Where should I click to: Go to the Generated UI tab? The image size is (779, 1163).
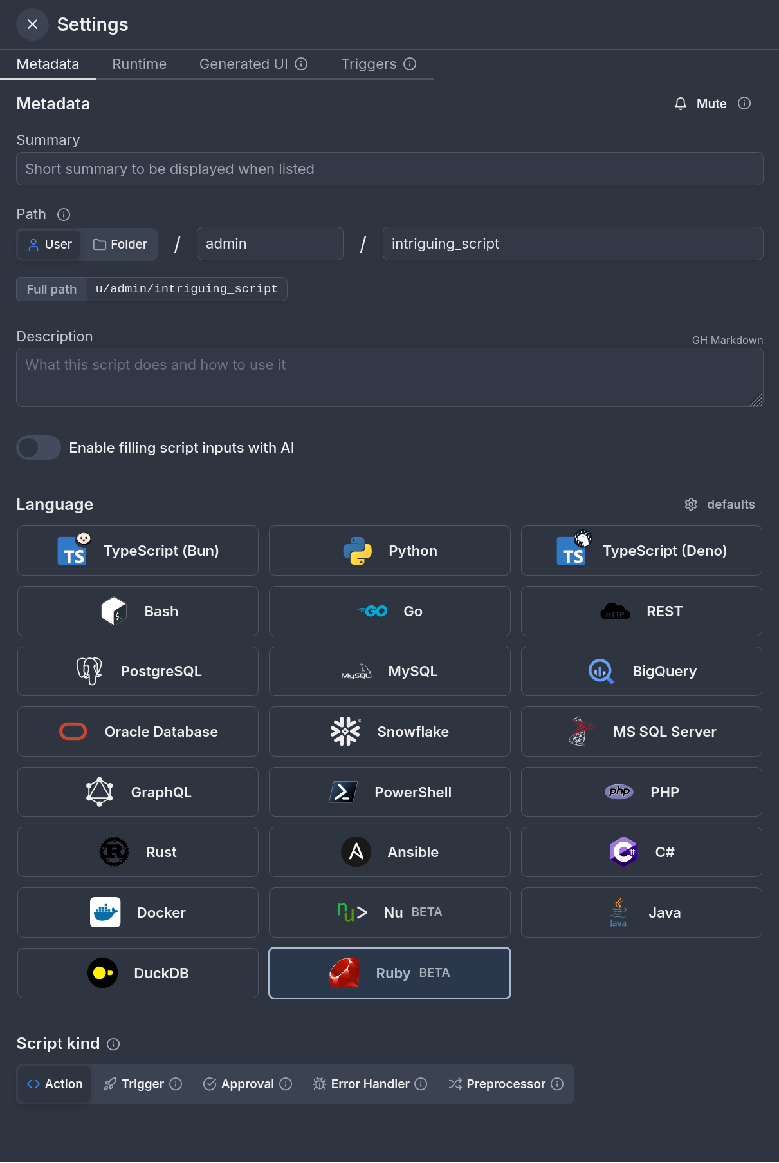tap(243, 64)
